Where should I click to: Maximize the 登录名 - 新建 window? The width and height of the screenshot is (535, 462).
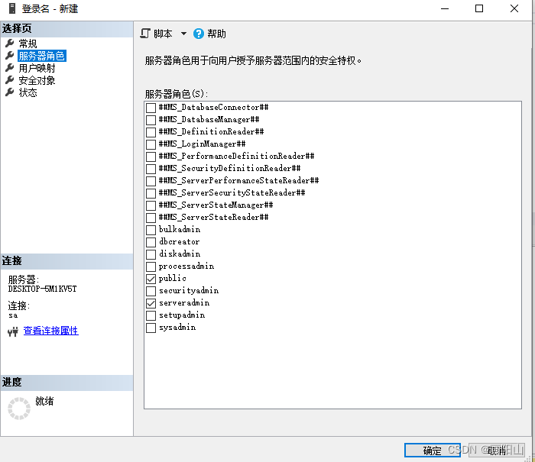[479, 8]
